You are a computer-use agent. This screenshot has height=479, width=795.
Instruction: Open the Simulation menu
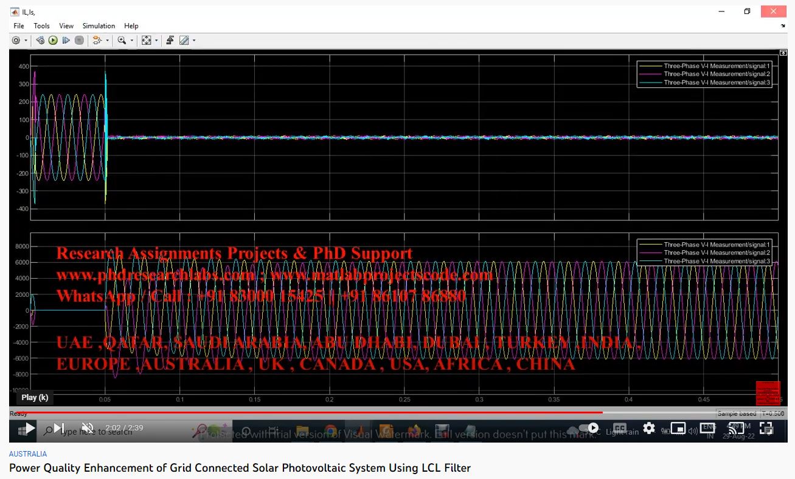click(99, 26)
